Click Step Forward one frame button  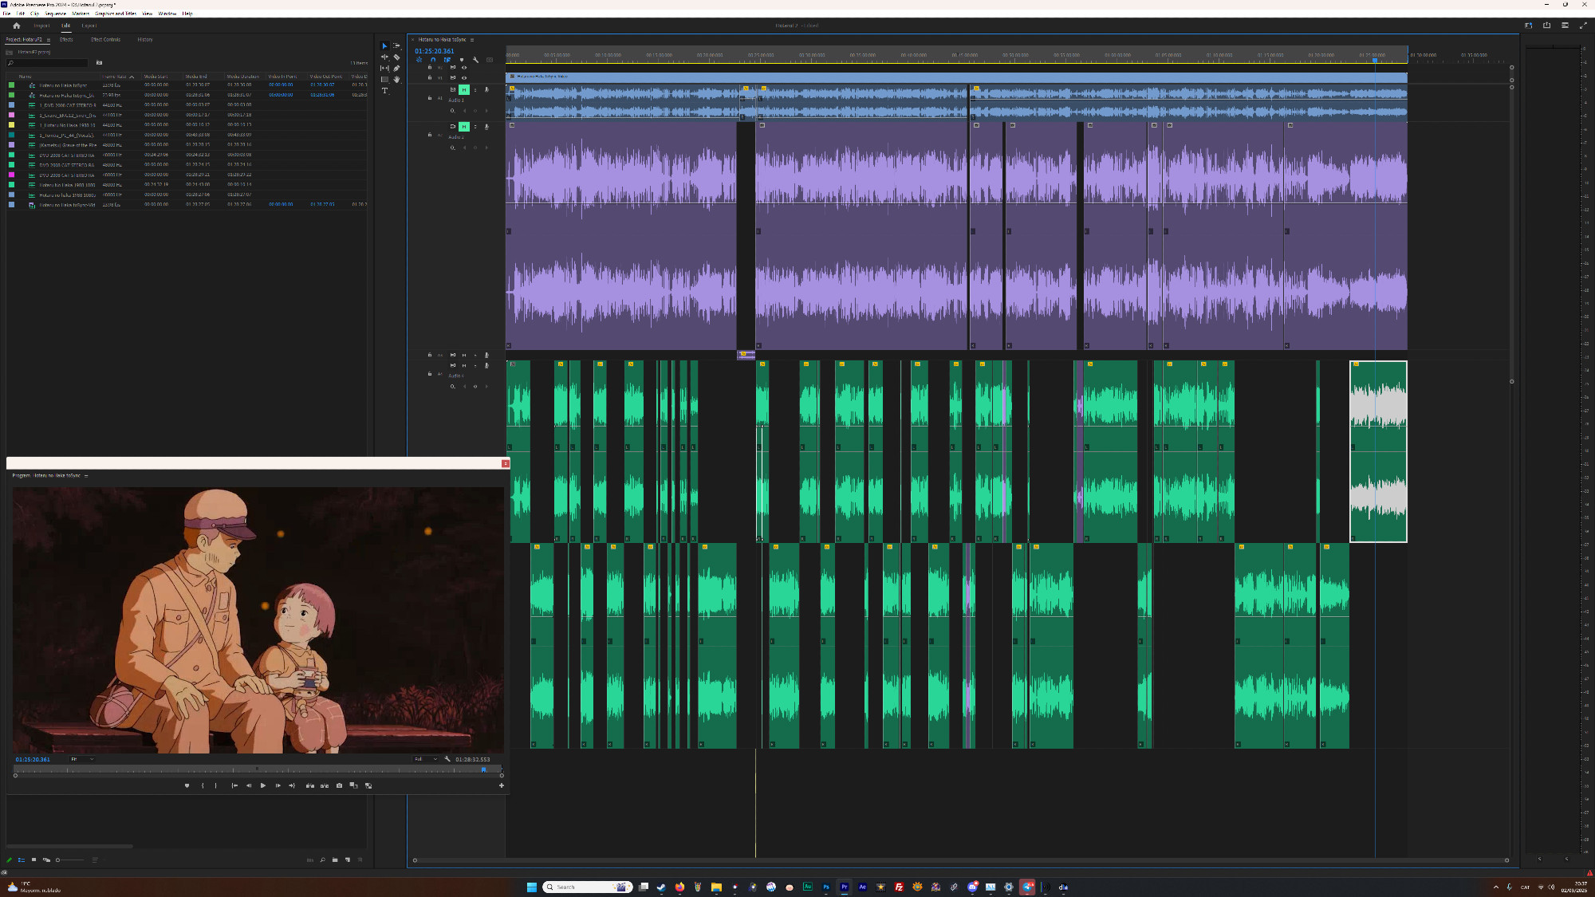coord(278,785)
